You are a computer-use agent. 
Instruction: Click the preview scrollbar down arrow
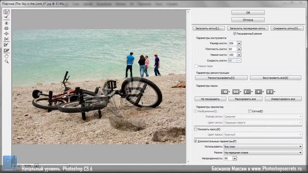click(x=188, y=161)
